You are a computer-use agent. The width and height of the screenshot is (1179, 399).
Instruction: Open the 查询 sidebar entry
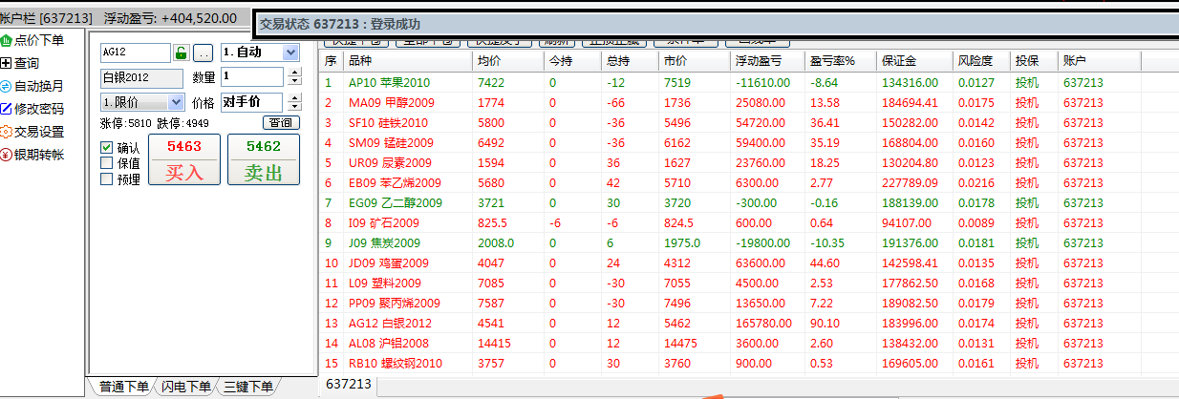21,63
